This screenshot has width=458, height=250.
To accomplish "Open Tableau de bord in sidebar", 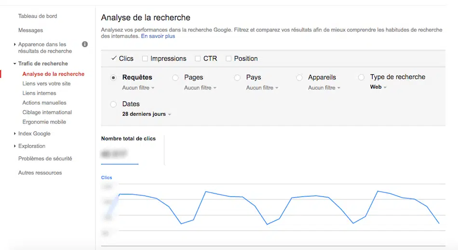I will pos(38,16).
